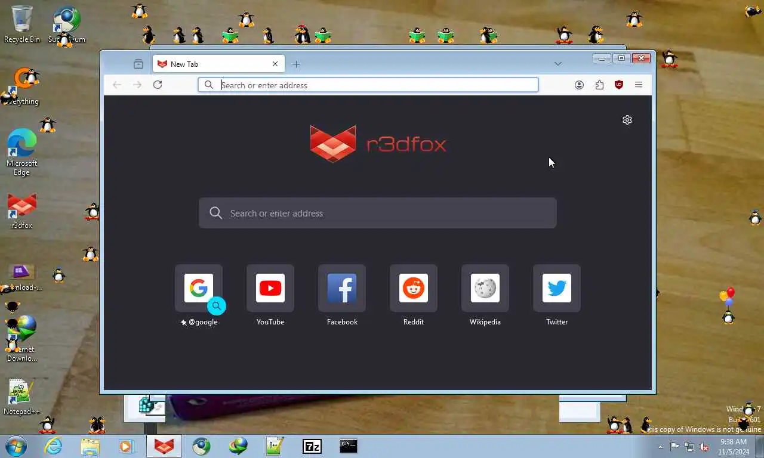Focus the address bar in the toolbar
This screenshot has height=458, width=764.
[368, 85]
